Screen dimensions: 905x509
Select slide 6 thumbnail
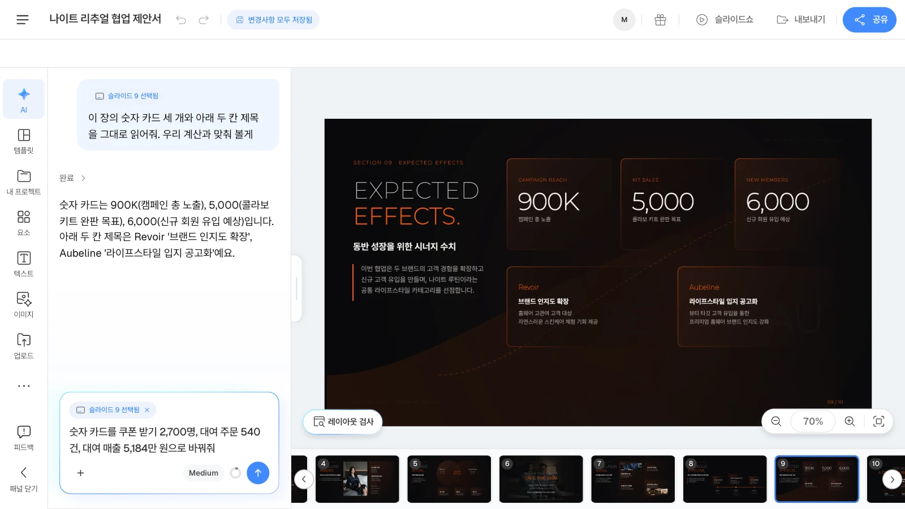(541, 479)
